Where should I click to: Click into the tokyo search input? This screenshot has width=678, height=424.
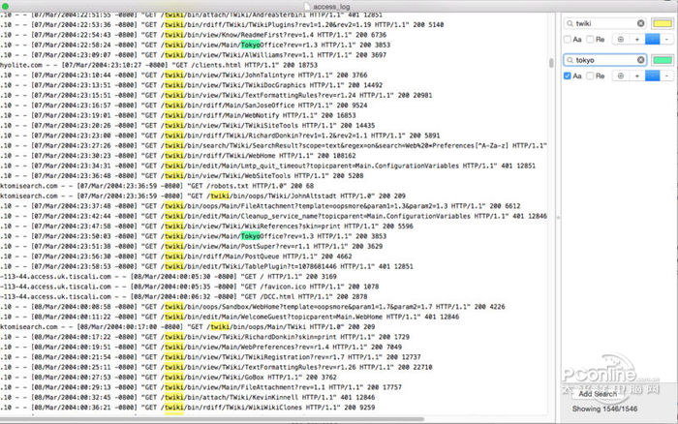tap(605, 60)
